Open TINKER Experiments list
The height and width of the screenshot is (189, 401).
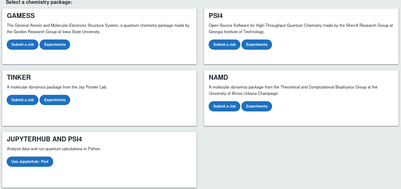[55, 100]
